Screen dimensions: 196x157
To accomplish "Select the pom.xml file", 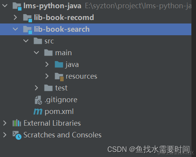I will pos(59,112).
